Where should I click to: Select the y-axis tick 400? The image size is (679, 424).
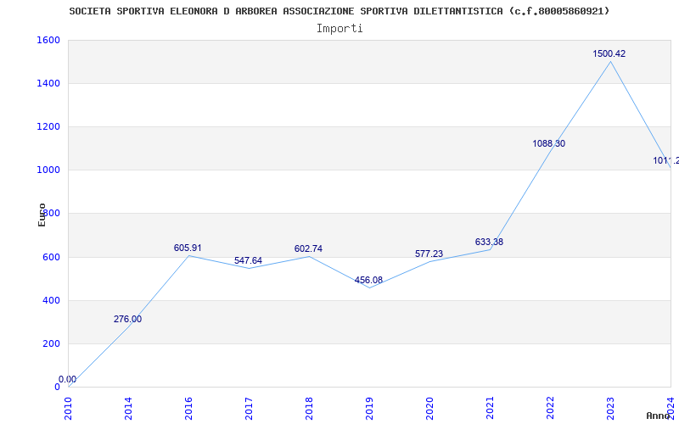51,300
